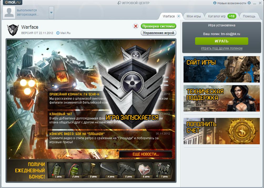Select the 6 день medkit bonus
Viewport: 264px width, 188px height.
pyautogui.click(x=145, y=170)
